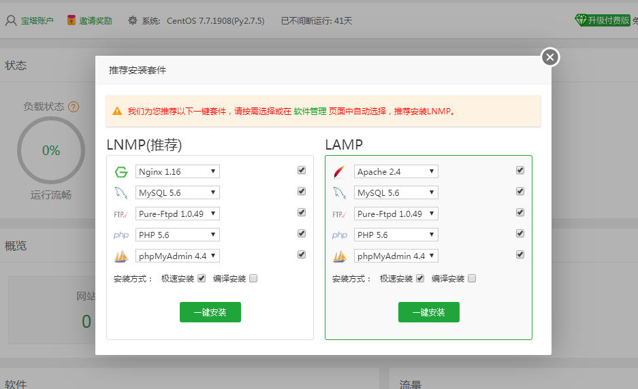
Task: Uncheck the LNMP MySQL checkbox
Action: pos(302,191)
